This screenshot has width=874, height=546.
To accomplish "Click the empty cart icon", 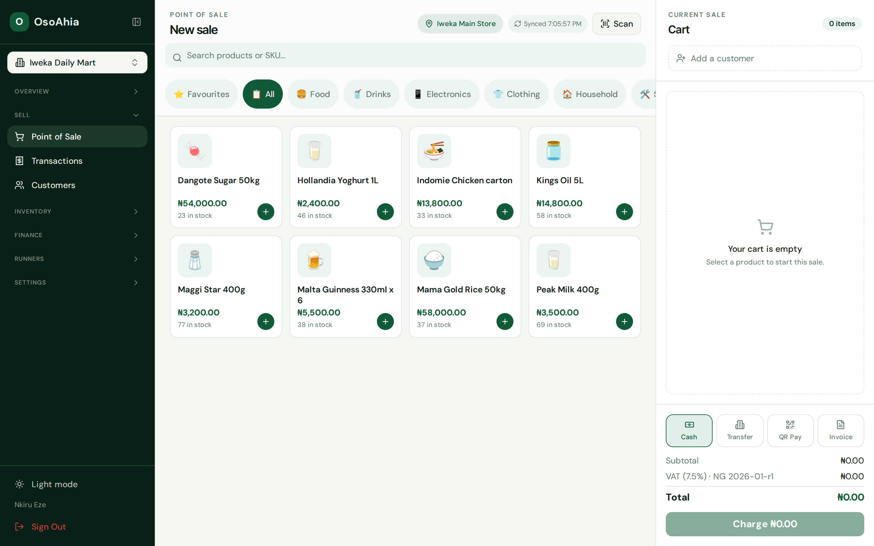I will (x=765, y=227).
